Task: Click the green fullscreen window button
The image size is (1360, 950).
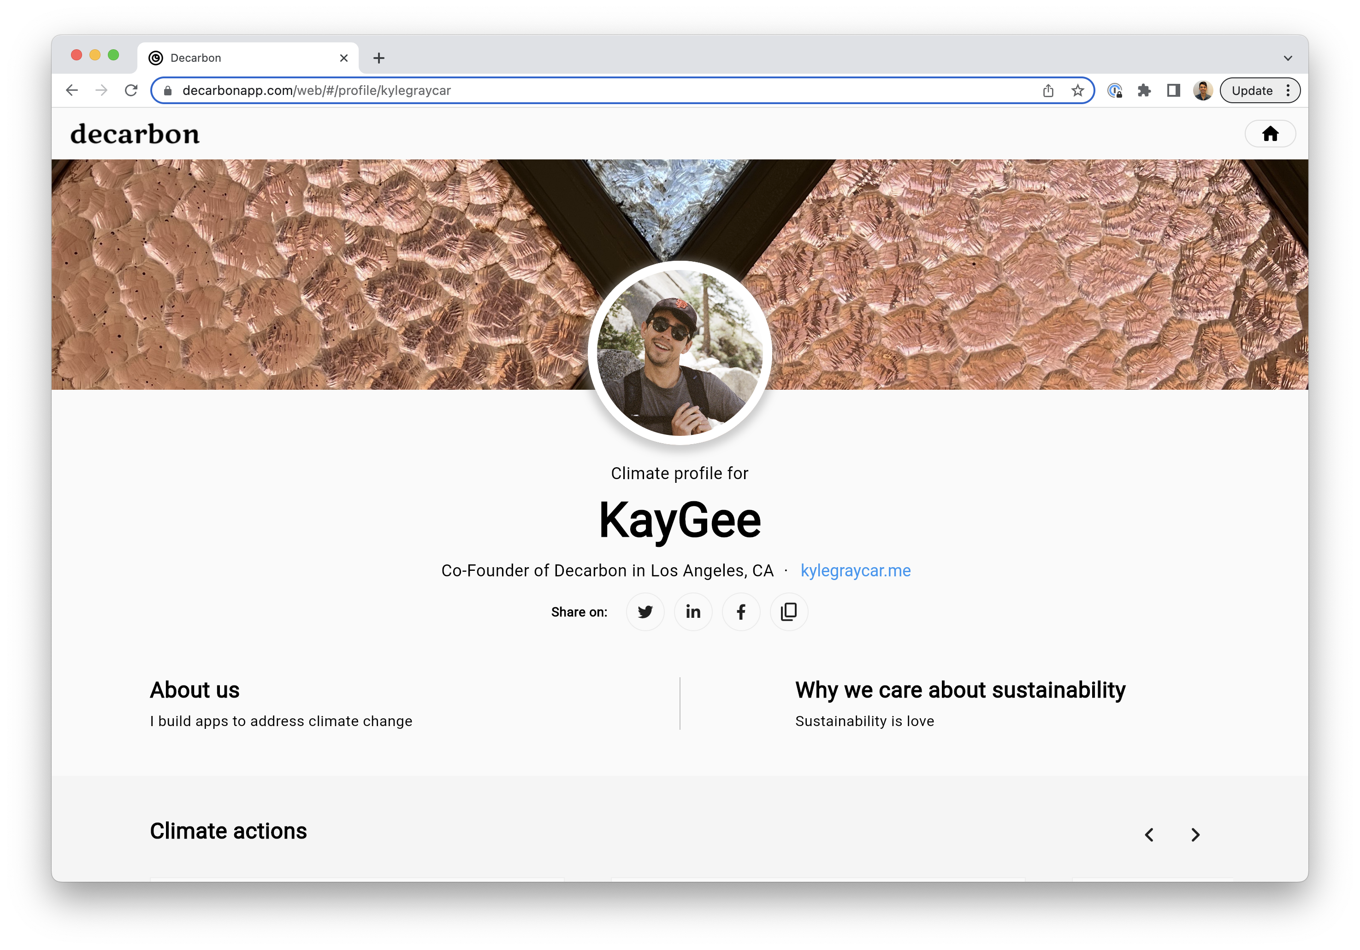Action: (x=114, y=55)
